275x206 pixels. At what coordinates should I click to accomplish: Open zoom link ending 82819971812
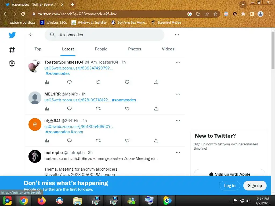point(78,100)
